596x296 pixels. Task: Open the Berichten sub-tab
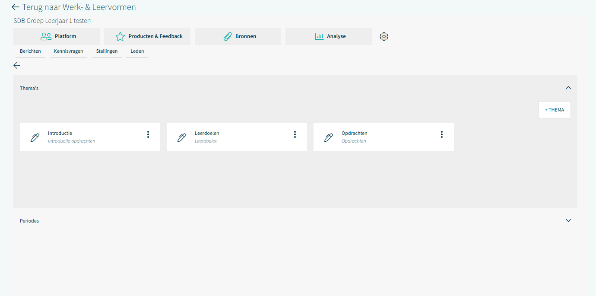(x=30, y=51)
